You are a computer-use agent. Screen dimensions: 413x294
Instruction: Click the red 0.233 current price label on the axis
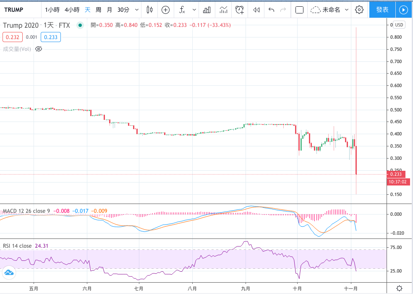coord(396,174)
